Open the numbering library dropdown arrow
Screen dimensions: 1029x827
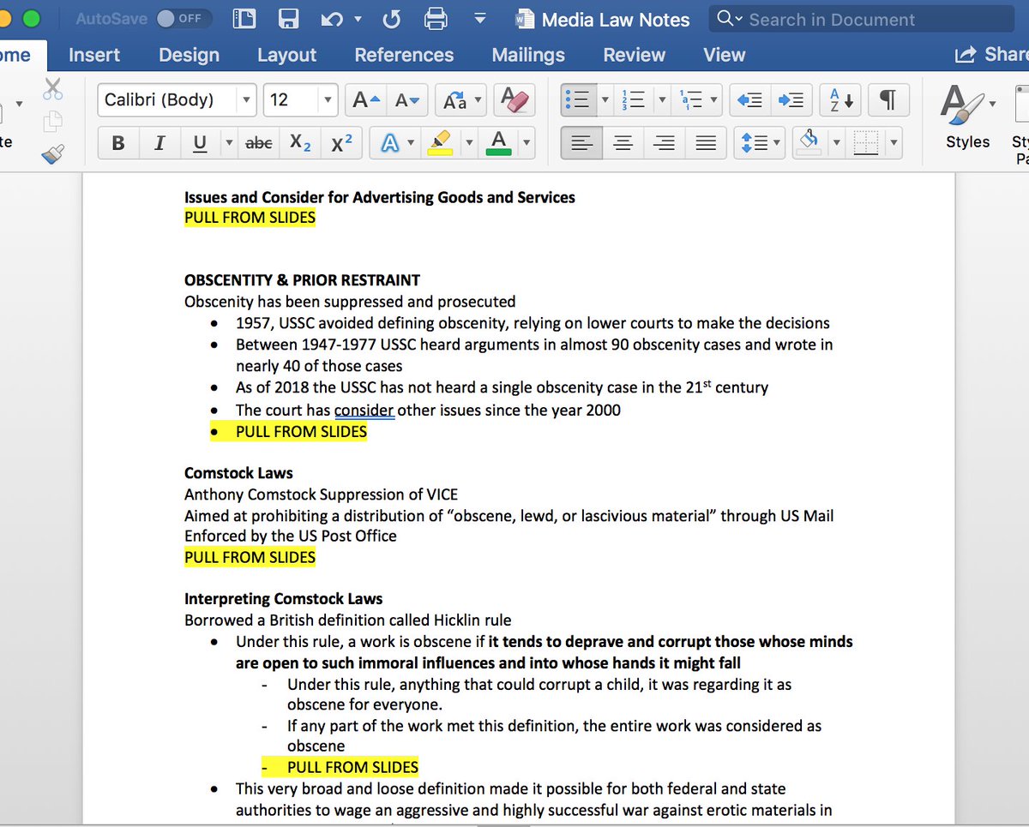[x=662, y=100]
